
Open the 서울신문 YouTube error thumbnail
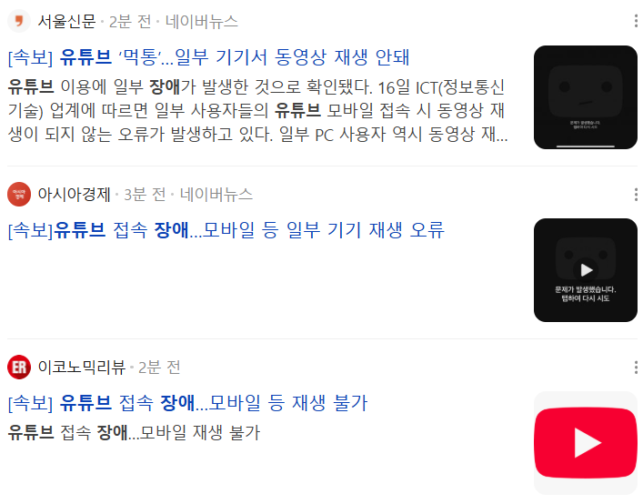click(x=585, y=97)
